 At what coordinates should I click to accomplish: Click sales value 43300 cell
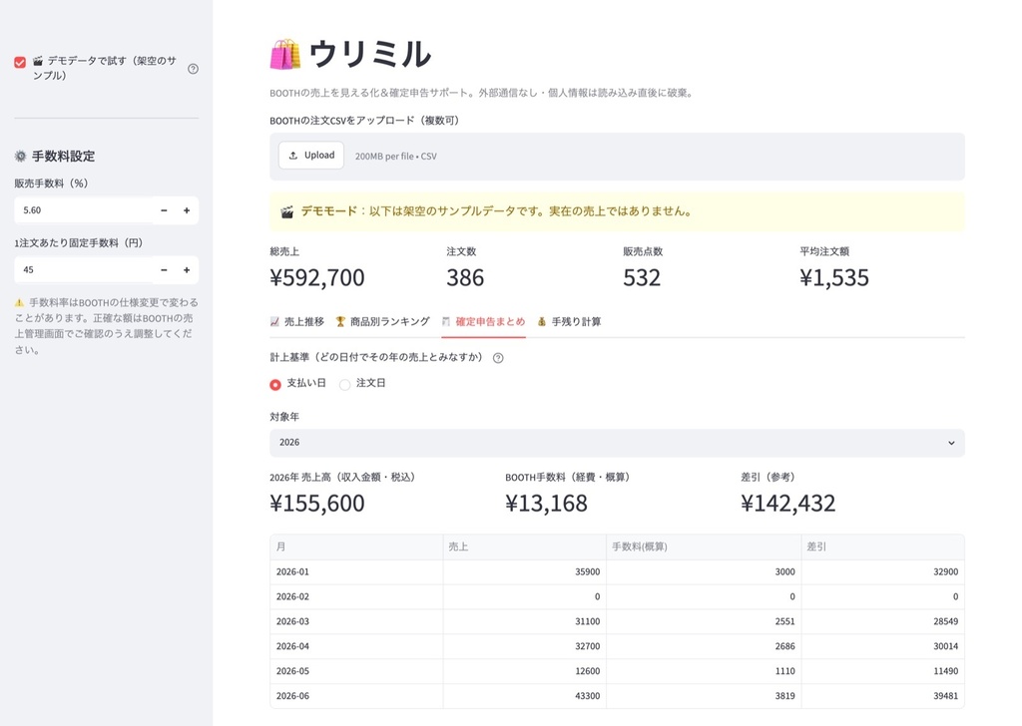click(525, 695)
